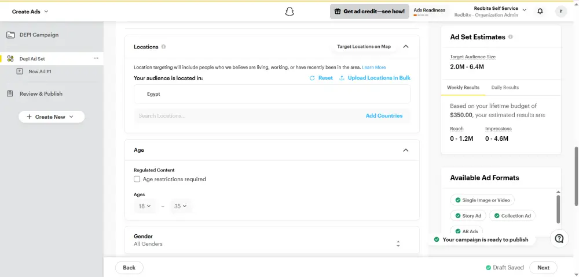The image size is (579, 277).
Task: Open the maximum age 35 dropdown
Action: [x=181, y=206]
